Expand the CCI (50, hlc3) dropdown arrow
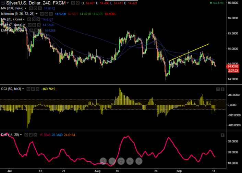Viewport: 242px width, 173px height. pos(23,89)
